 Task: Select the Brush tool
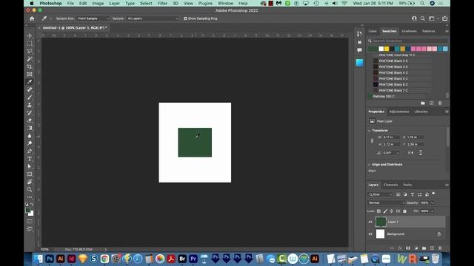click(x=30, y=98)
